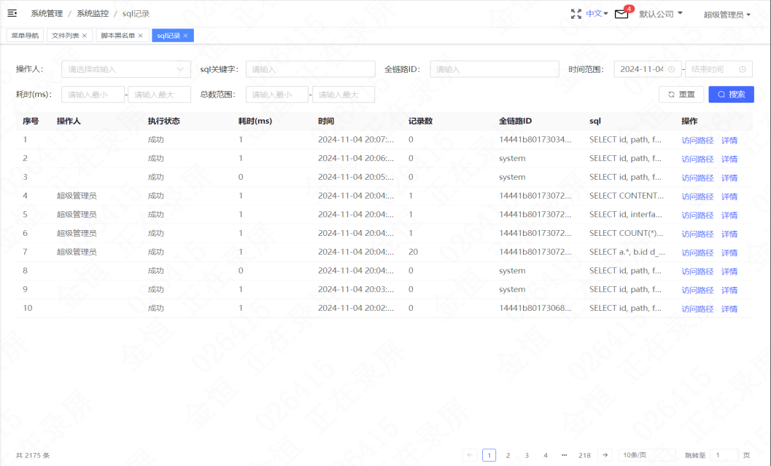Open the mail notifications icon
Screen dimensions: 771x466
(x=621, y=14)
